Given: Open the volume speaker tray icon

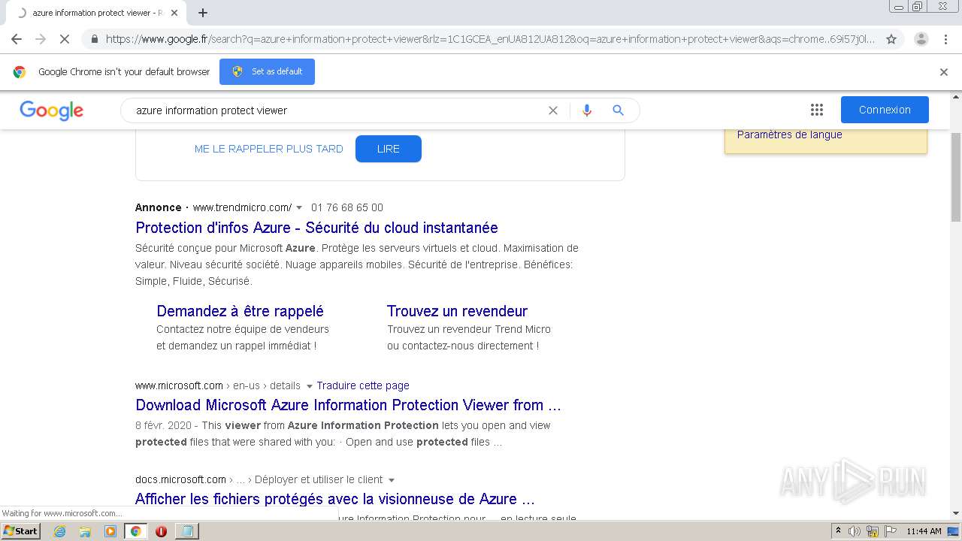Looking at the screenshot, I should click(855, 531).
